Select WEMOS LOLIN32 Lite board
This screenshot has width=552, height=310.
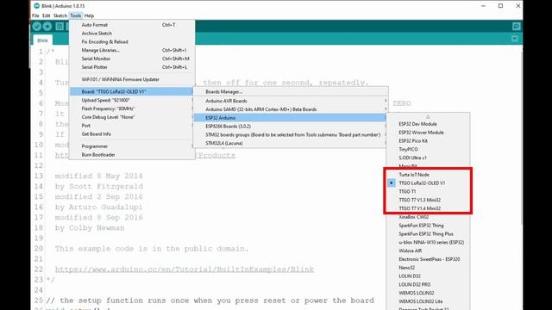(x=428, y=301)
